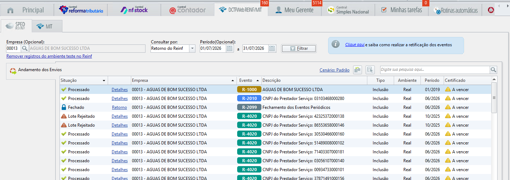Image resolution: width=510 pixels, height=180 pixels.
Task: Open the Minhas tarefas tab
Action: (x=402, y=10)
